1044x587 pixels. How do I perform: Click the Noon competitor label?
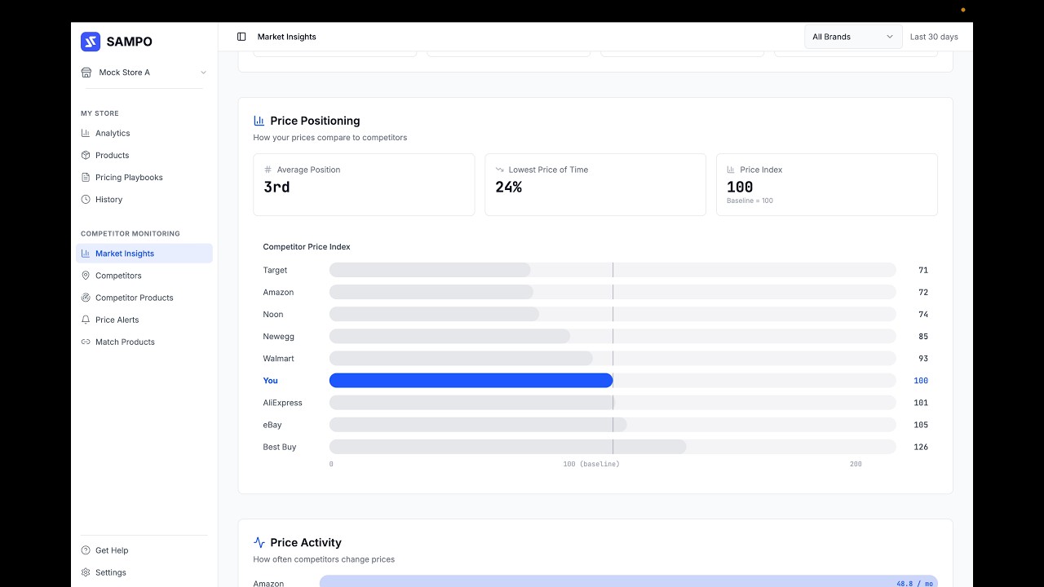pyautogui.click(x=273, y=314)
